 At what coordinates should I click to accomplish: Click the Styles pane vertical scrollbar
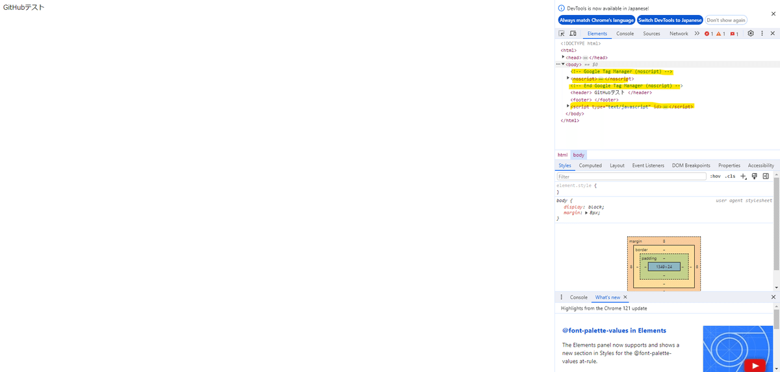pyautogui.click(x=776, y=223)
